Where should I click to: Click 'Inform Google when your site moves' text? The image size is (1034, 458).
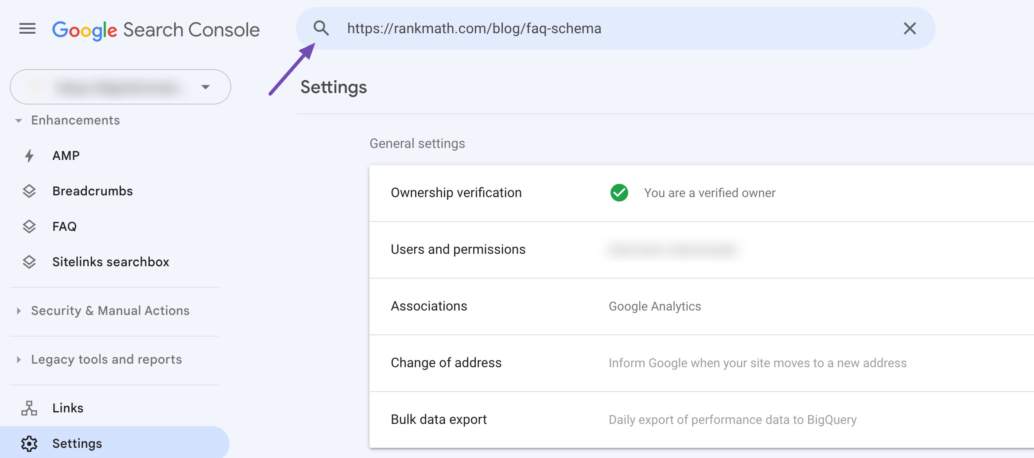(x=758, y=363)
